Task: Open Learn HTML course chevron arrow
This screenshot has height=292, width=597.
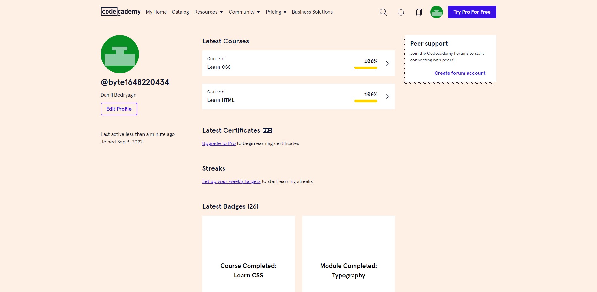Action: pyautogui.click(x=387, y=97)
